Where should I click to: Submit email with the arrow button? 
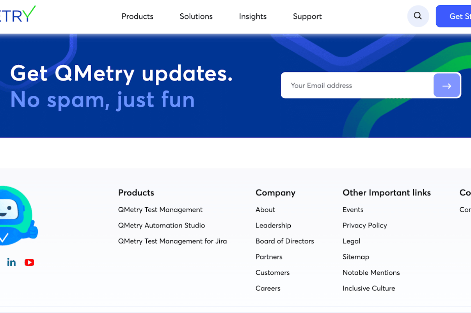[x=446, y=86]
